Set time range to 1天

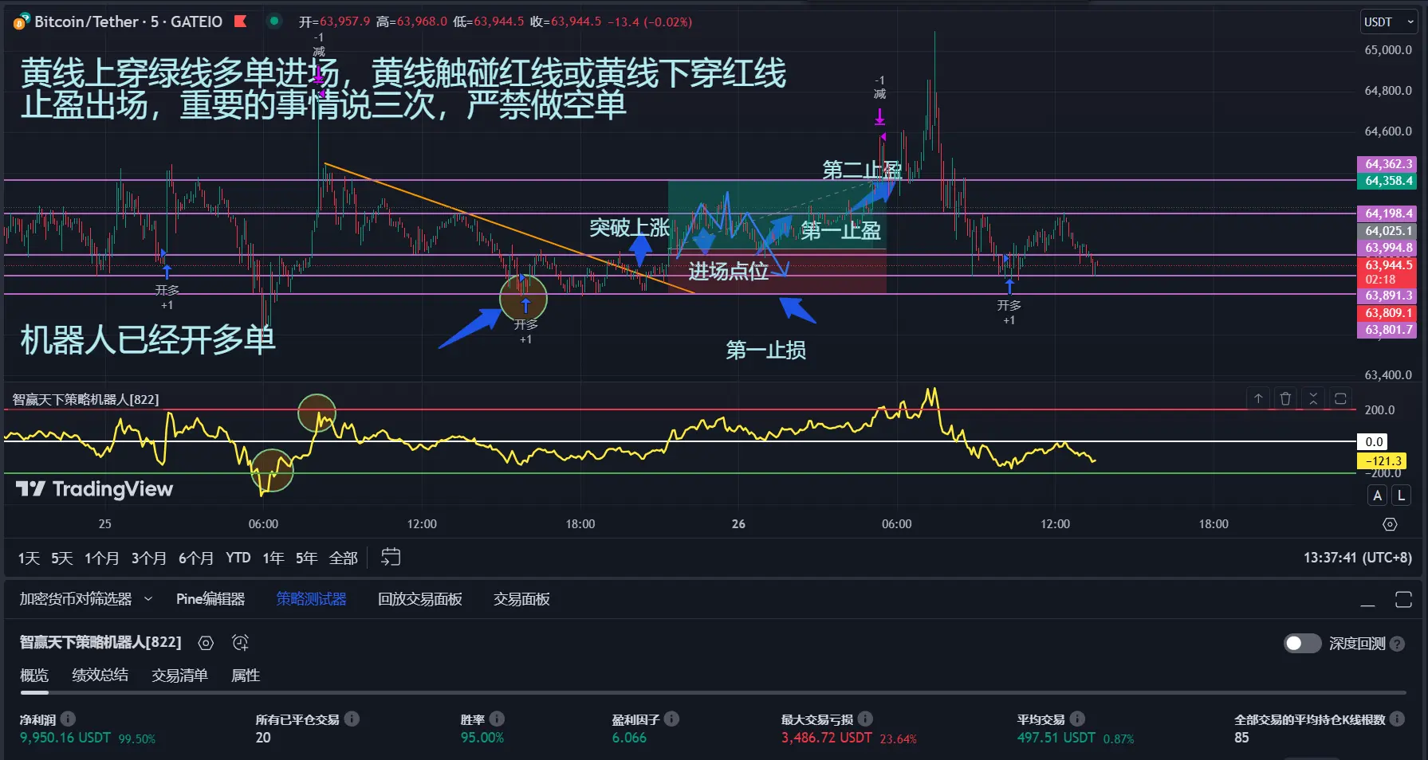tap(30, 558)
